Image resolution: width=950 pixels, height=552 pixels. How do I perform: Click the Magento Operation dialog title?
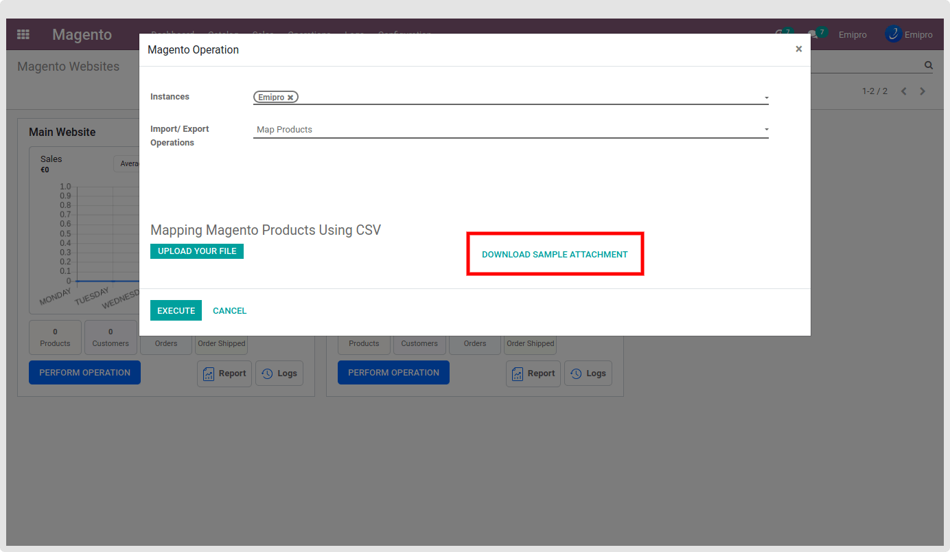pos(194,49)
